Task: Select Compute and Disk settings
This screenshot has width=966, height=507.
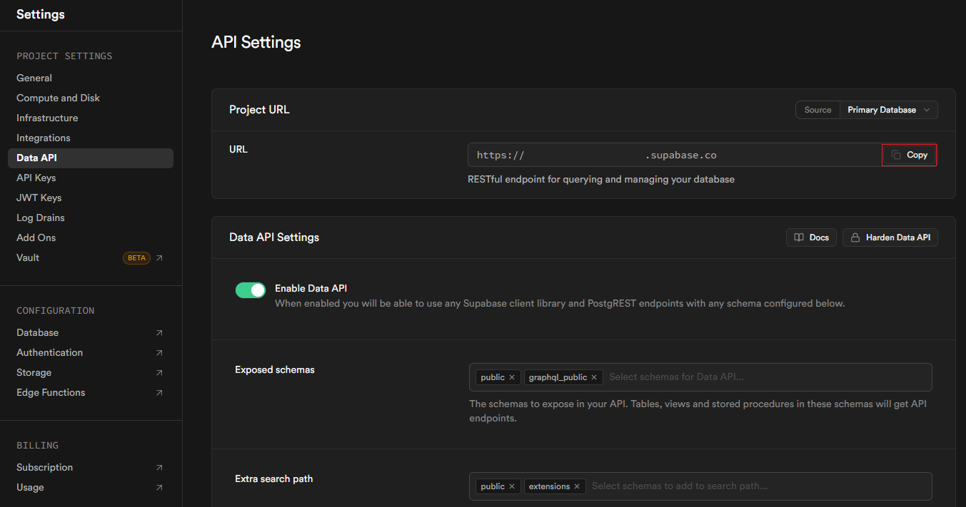Action: [59, 98]
